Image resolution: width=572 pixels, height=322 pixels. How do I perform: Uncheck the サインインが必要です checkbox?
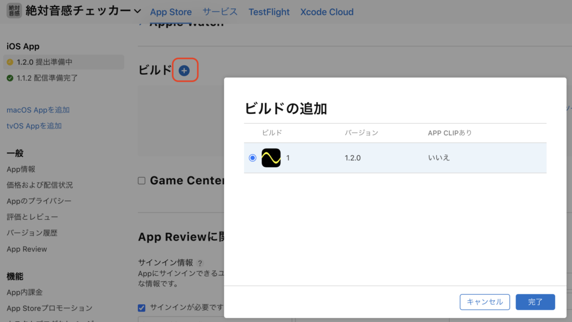click(x=141, y=308)
